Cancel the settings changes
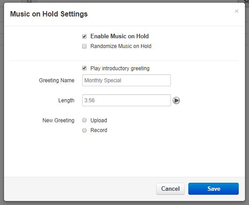 [x=170, y=189]
